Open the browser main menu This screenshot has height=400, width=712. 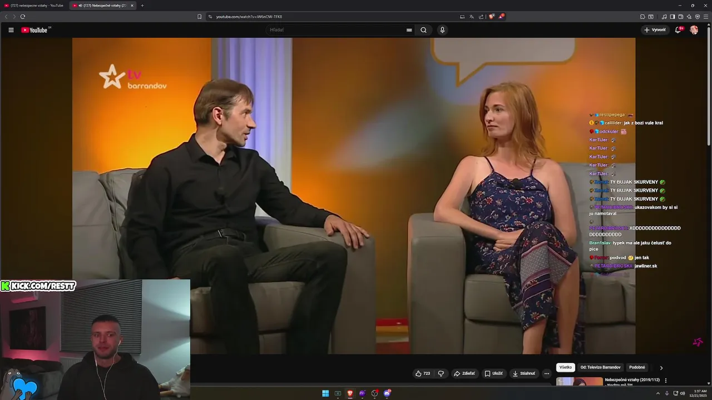coord(706,17)
